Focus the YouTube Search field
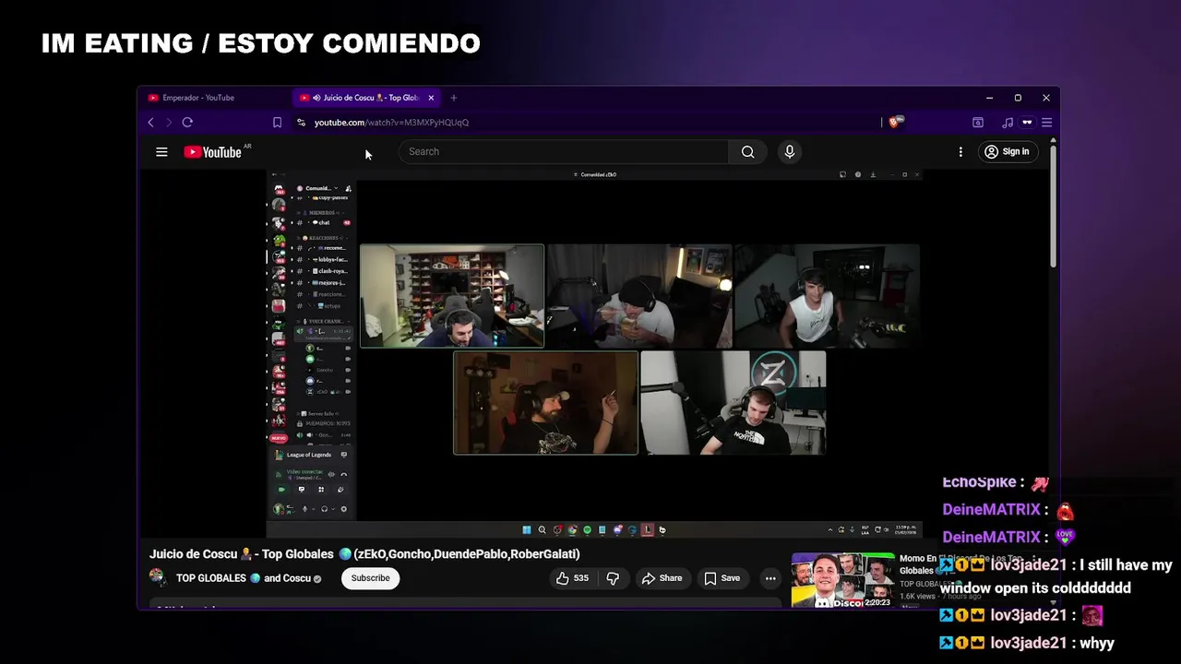This screenshot has height=664, width=1181. click(564, 151)
